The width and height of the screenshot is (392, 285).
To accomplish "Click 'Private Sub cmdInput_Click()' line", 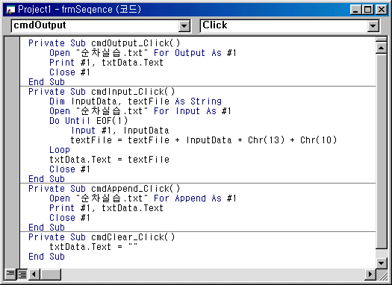I will click(102, 92).
